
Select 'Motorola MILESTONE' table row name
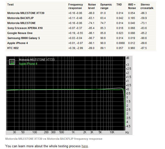(21, 23)
